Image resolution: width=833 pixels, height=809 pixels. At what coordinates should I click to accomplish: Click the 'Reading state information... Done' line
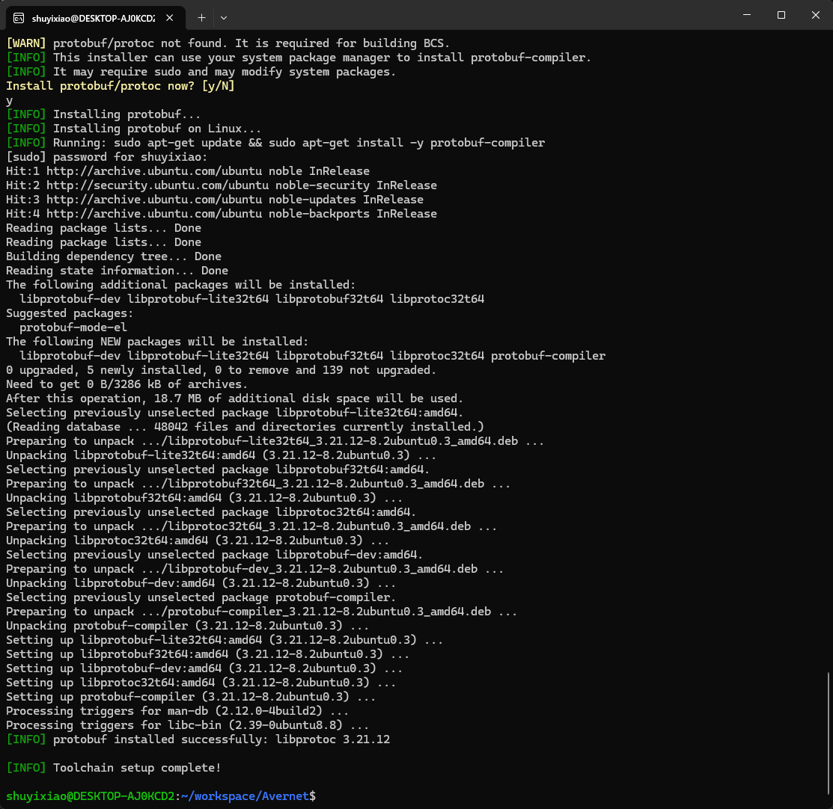coord(117,271)
